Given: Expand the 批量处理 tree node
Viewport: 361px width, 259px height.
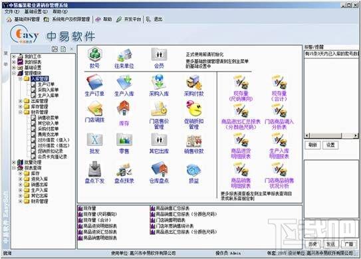Looking at the screenshot, I should [14, 162].
